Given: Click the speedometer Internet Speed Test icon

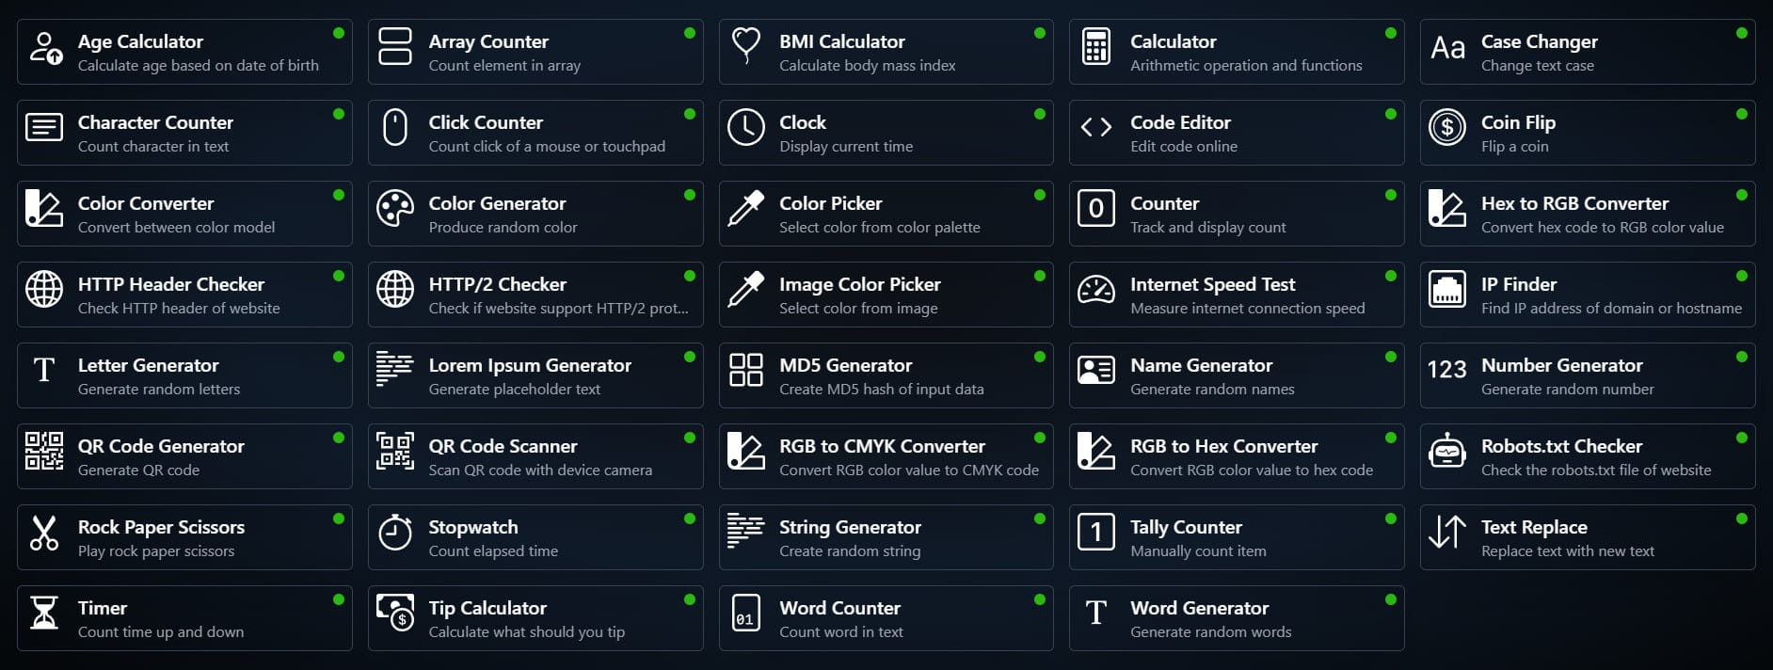Looking at the screenshot, I should tap(1095, 290).
